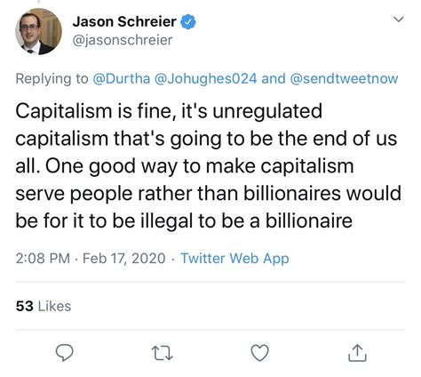Click the 'Replying to' label
421x377 pixels.
coord(52,79)
